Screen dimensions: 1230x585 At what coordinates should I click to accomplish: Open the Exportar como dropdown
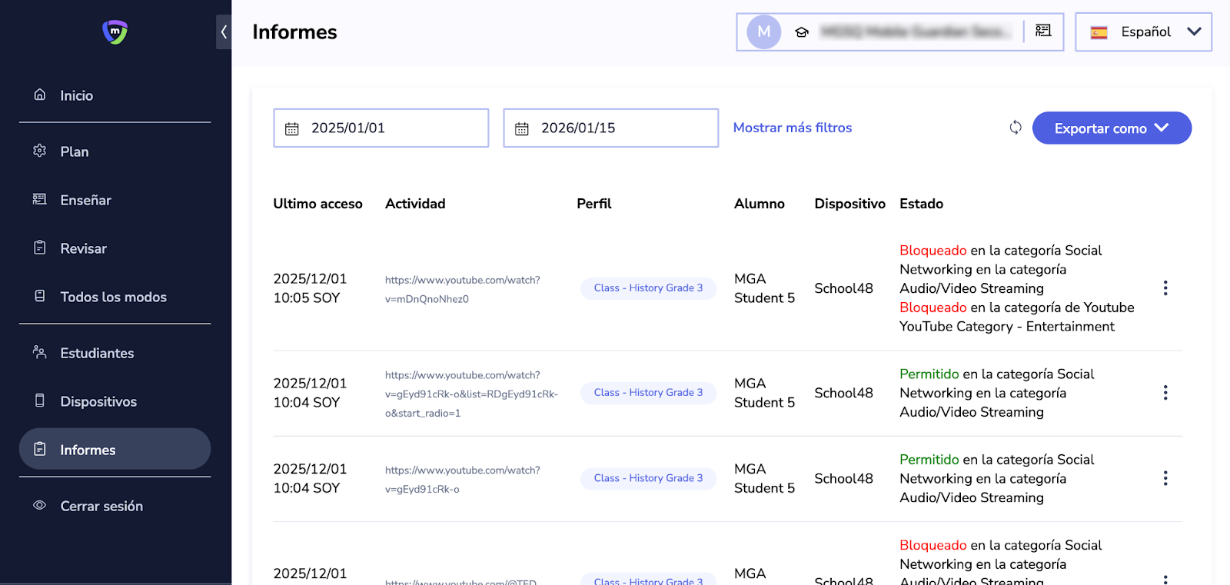click(1111, 128)
